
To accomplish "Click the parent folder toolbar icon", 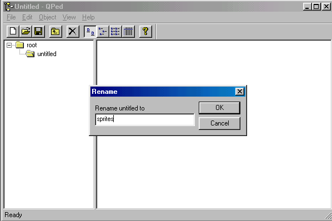I will click(56, 31).
